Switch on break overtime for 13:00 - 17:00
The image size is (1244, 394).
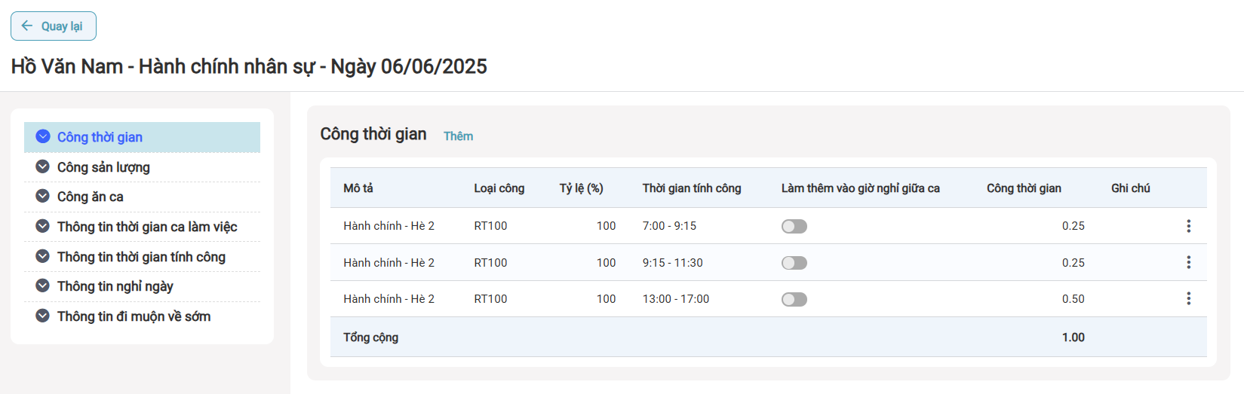click(x=794, y=299)
